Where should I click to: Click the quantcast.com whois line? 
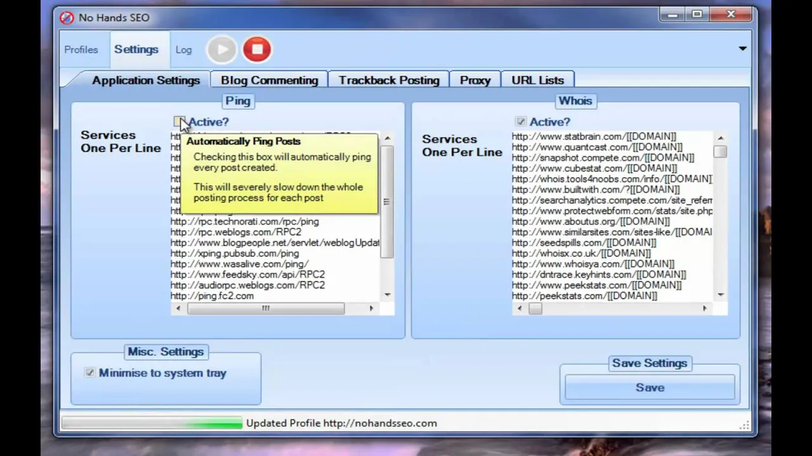point(597,147)
